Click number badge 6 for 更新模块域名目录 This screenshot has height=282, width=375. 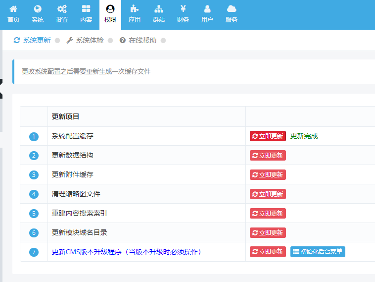pyautogui.click(x=34, y=233)
